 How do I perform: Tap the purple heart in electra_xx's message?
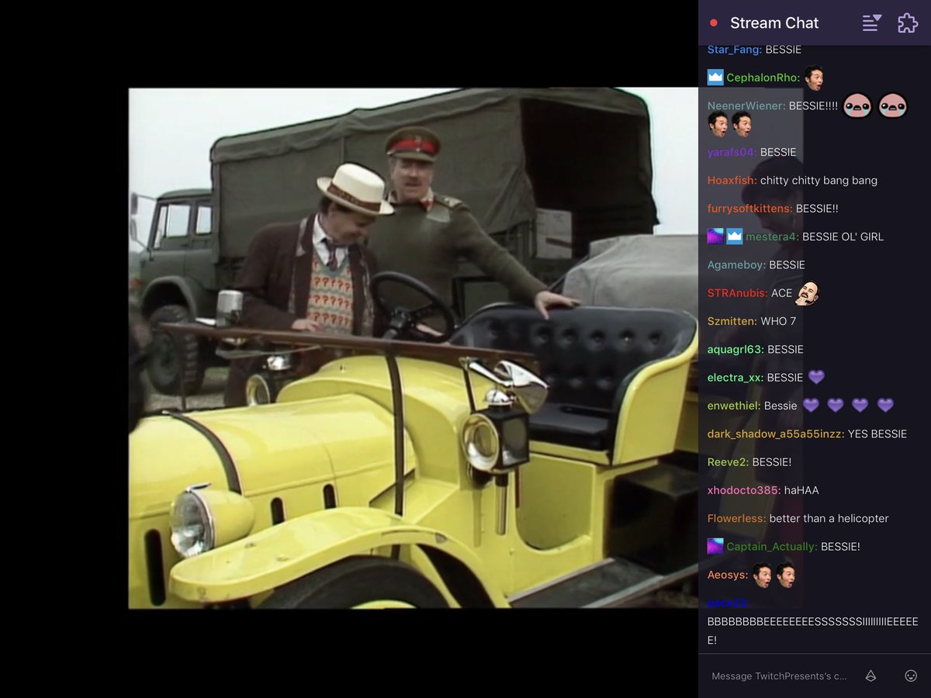(x=816, y=378)
